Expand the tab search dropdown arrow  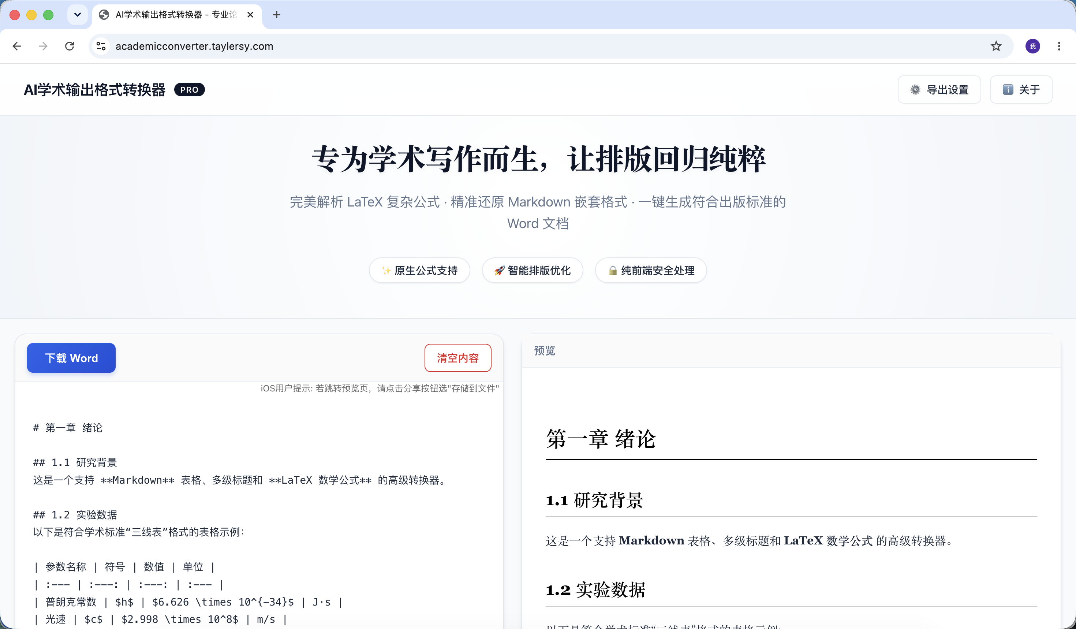pyautogui.click(x=77, y=15)
